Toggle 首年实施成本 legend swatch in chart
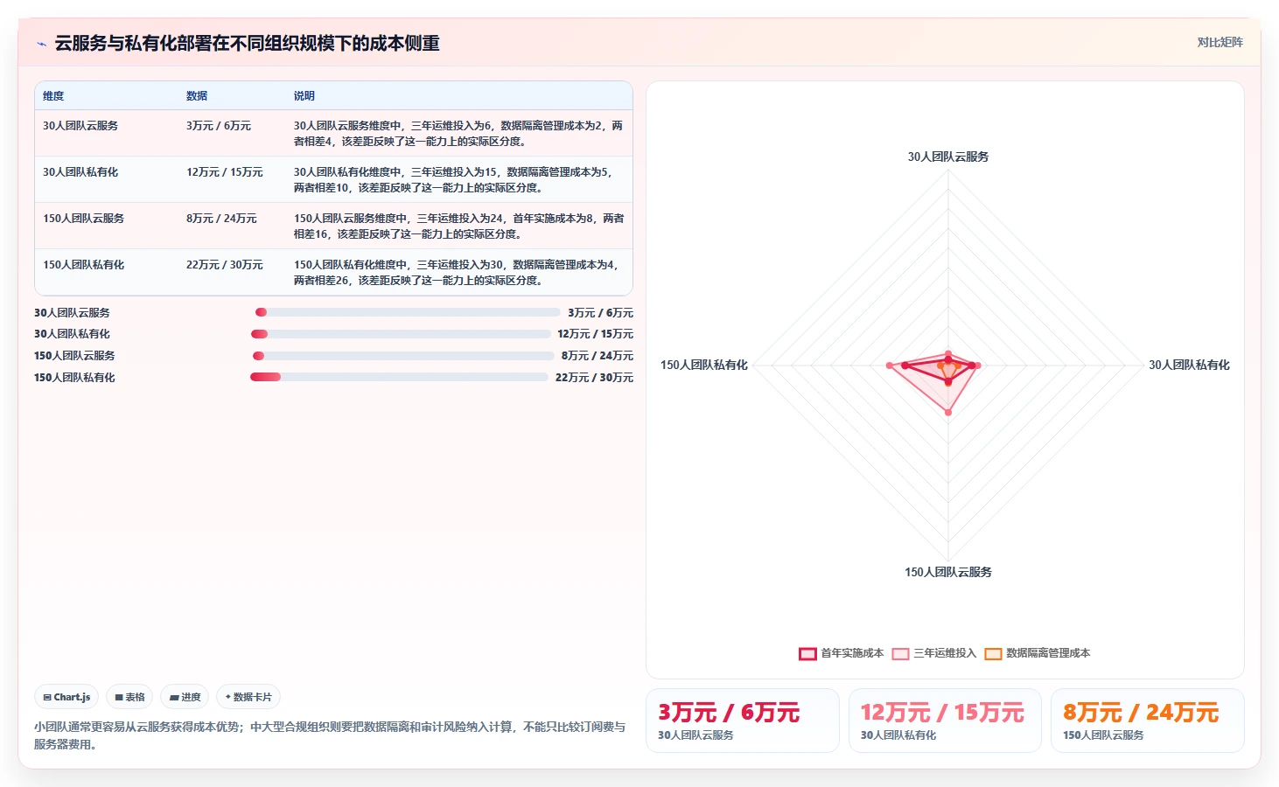 (x=807, y=653)
